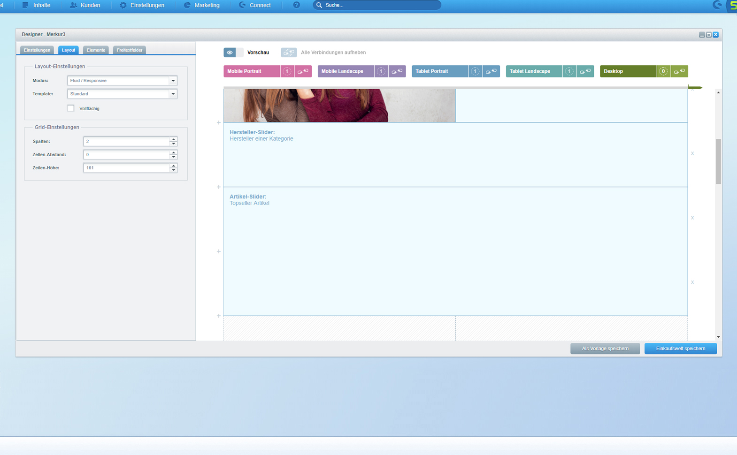
Task: Click the 'Alle Verbindungen aufheben' unlink icon
Action: [x=289, y=53]
